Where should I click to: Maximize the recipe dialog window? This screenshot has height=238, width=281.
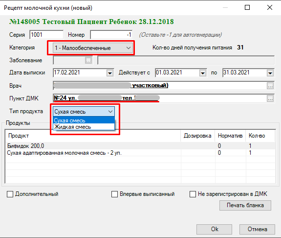247,7
